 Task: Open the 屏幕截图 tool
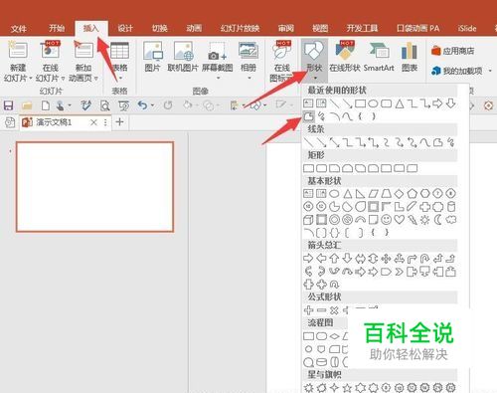click(x=218, y=60)
